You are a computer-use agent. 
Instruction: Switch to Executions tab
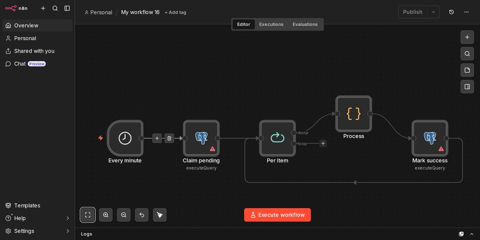pos(271,24)
